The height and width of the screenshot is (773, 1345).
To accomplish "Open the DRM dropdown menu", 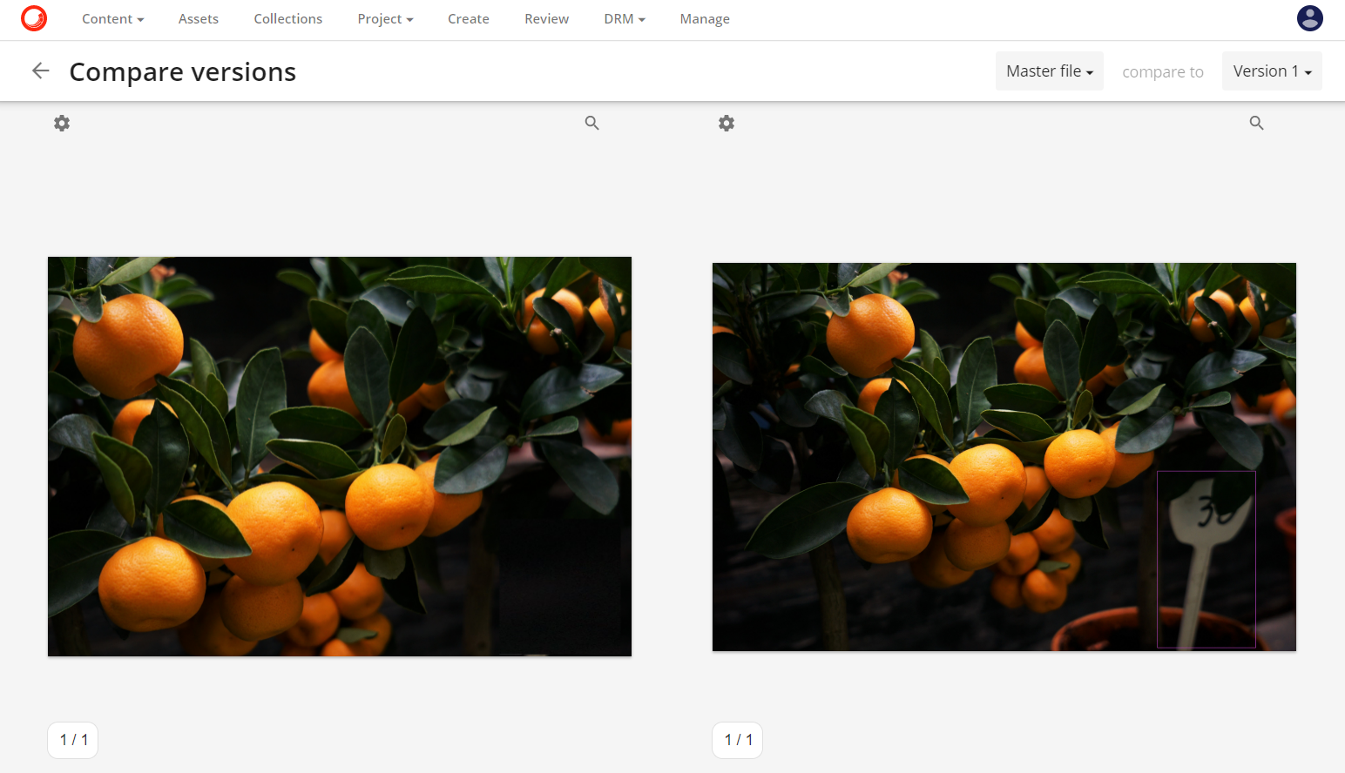I will tap(624, 19).
